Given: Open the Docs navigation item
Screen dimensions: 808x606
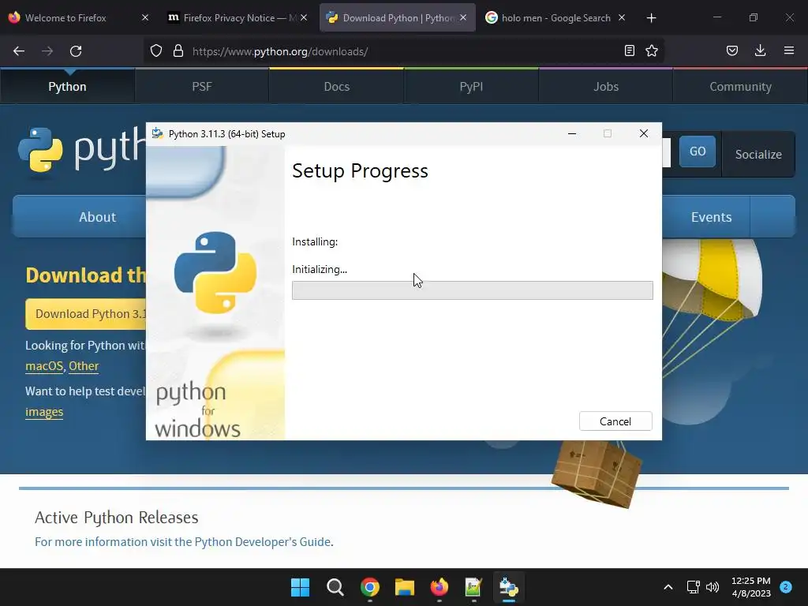Looking at the screenshot, I should click(x=336, y=87).
